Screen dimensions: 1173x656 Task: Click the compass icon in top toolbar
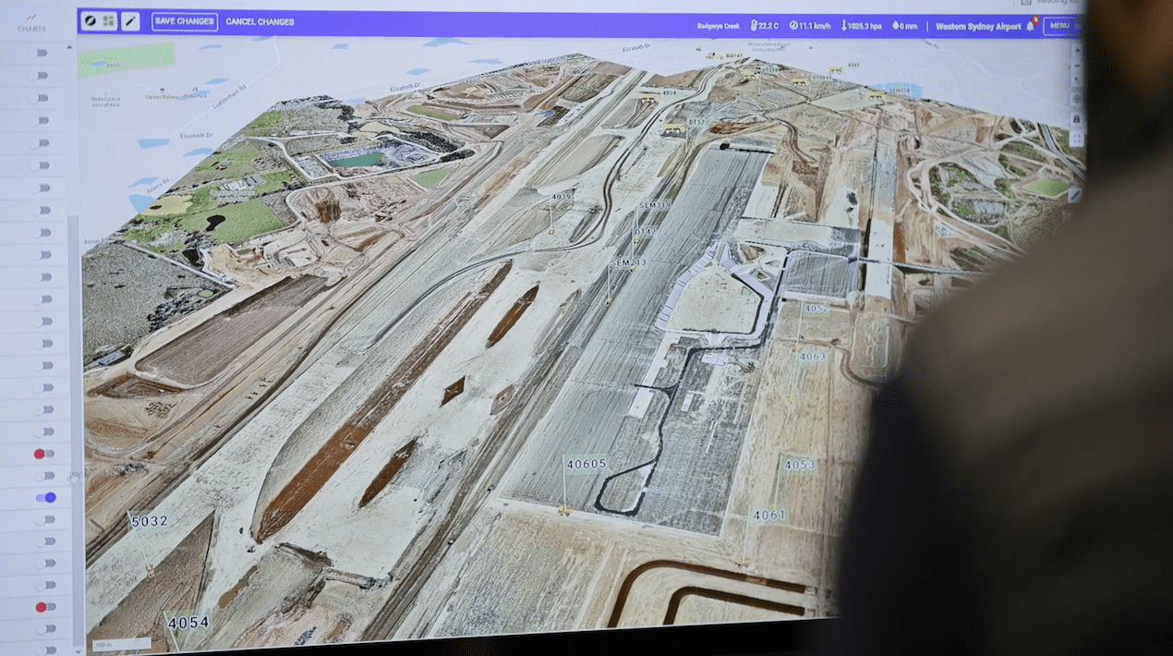tap(91, 21)
